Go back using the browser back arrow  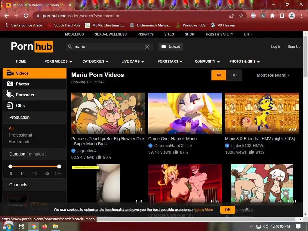tap(7, 16)
